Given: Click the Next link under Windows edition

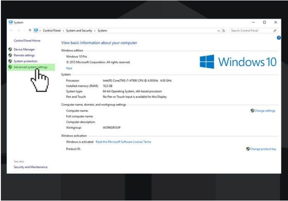Looking at the screenshot, I should [69, 68].
